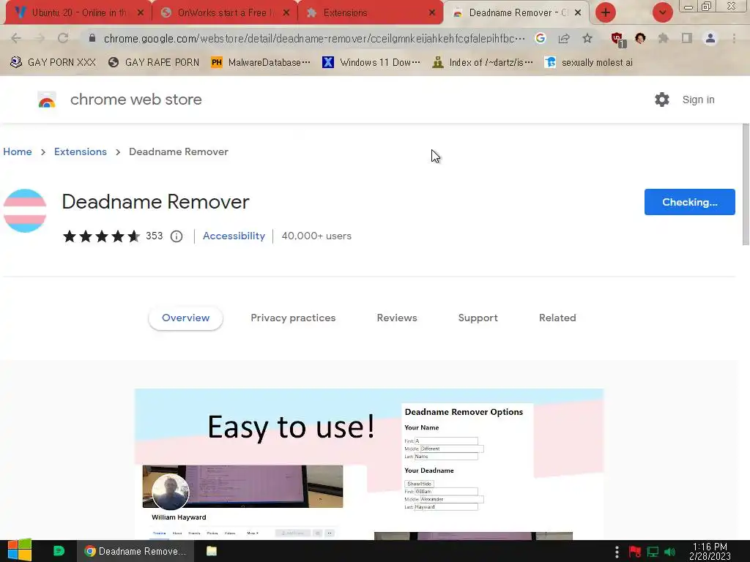
Task: Click the five-star rating
Action: coord(101,236)
